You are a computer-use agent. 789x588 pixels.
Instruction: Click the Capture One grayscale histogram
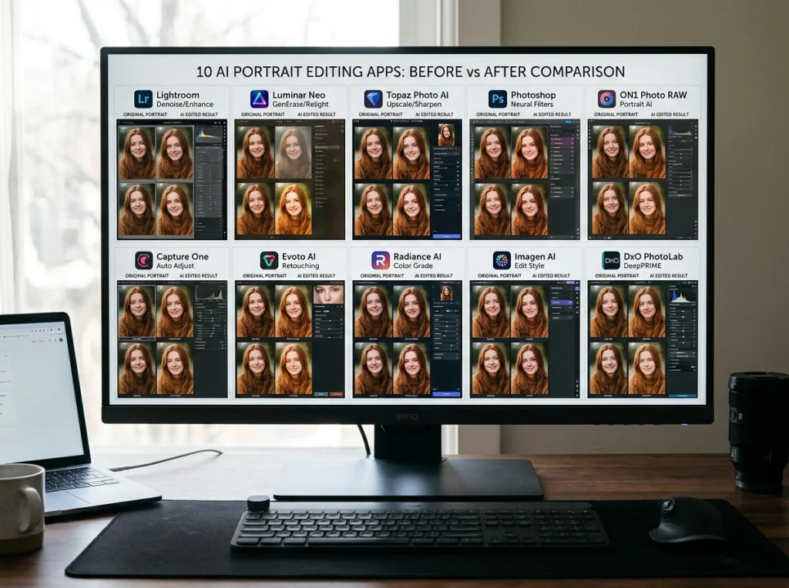[210, 293]
